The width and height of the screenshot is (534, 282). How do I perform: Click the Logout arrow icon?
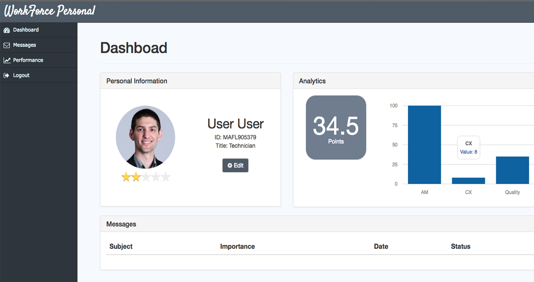tap(6, 76)
